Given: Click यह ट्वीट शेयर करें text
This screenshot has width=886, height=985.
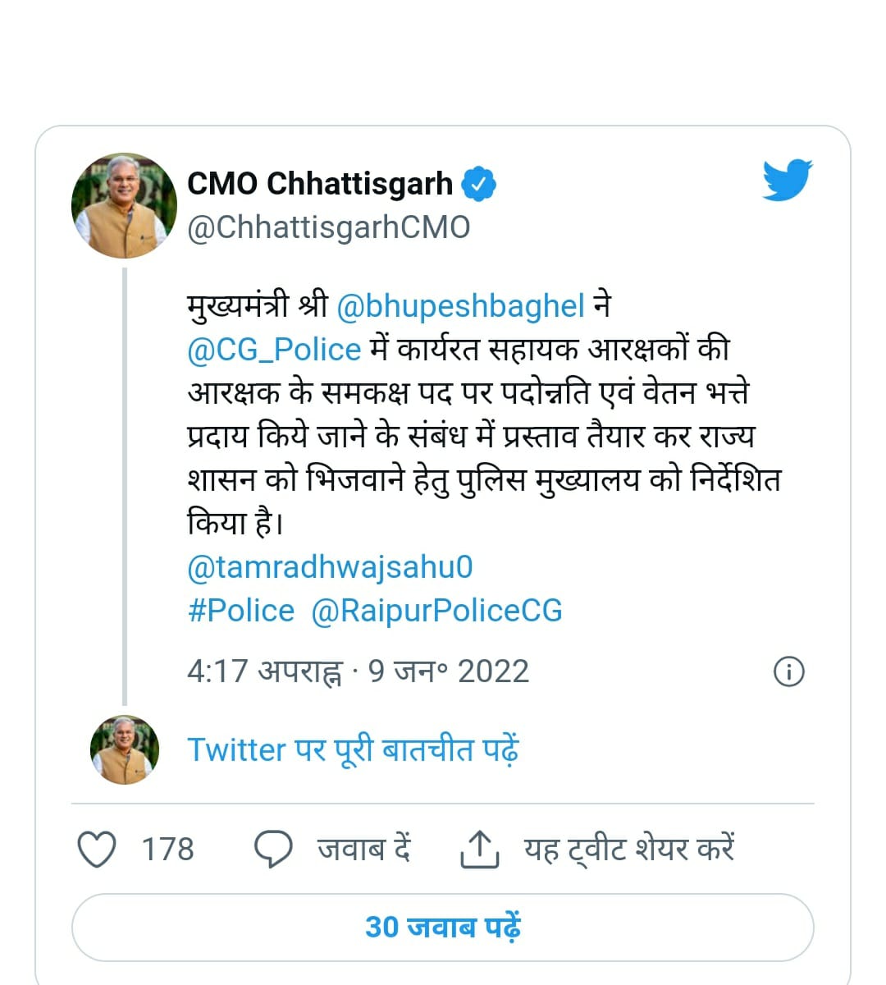Looking at the screenshot, I should coord(629,850).
